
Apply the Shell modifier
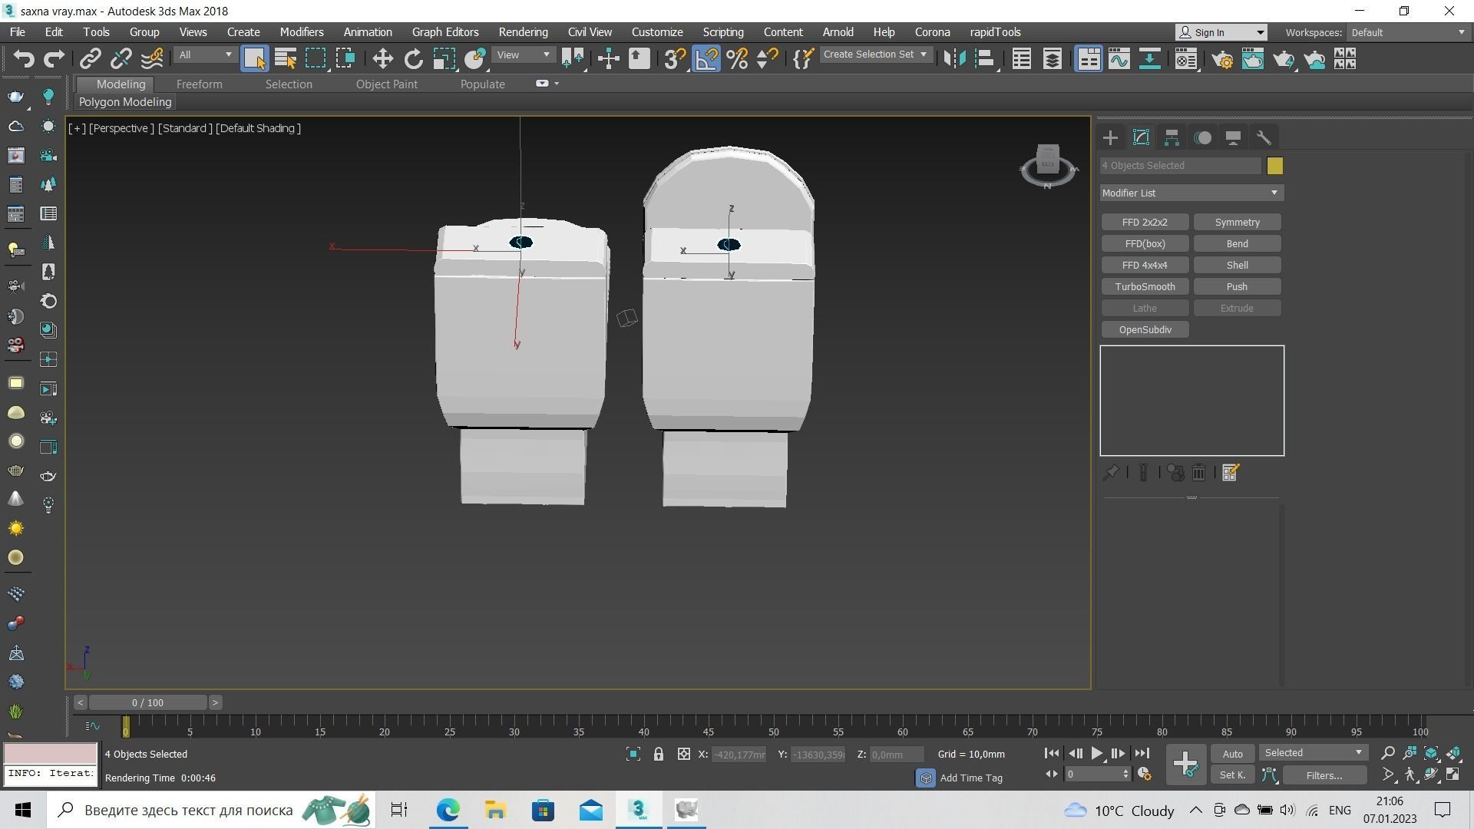coord(1237,265)
